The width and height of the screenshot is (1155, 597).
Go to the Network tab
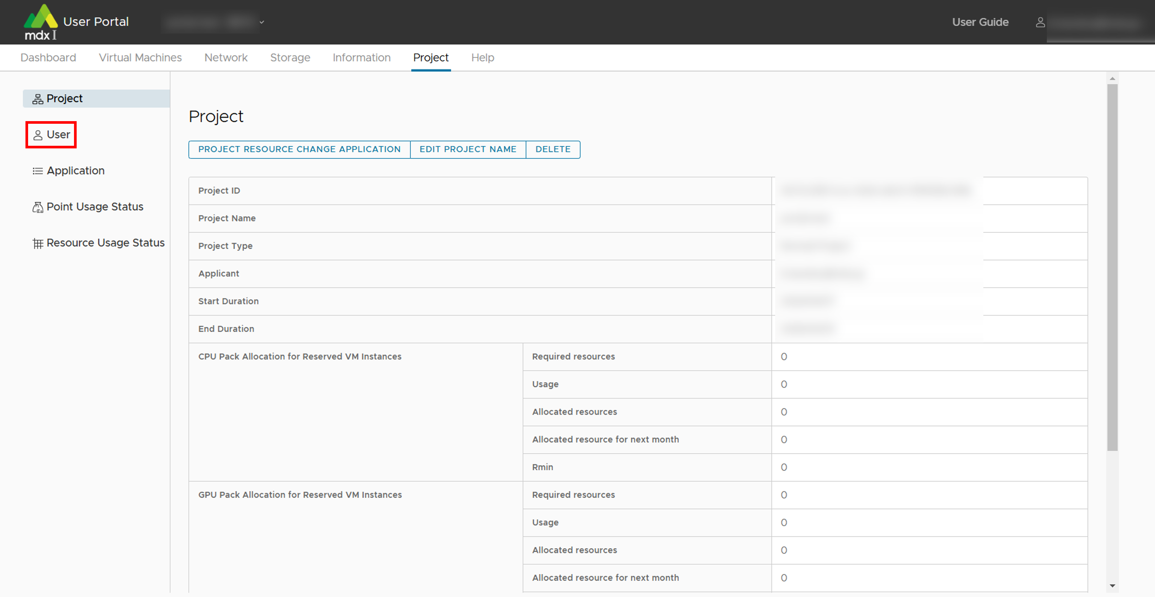click(225, 57)
